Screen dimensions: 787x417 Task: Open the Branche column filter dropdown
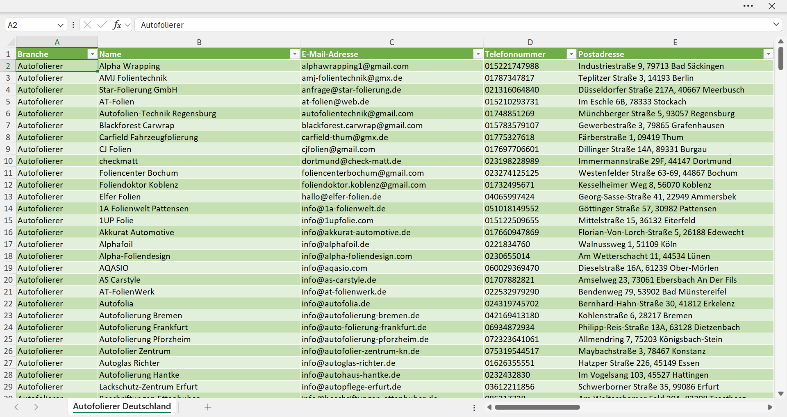(92, 54)
